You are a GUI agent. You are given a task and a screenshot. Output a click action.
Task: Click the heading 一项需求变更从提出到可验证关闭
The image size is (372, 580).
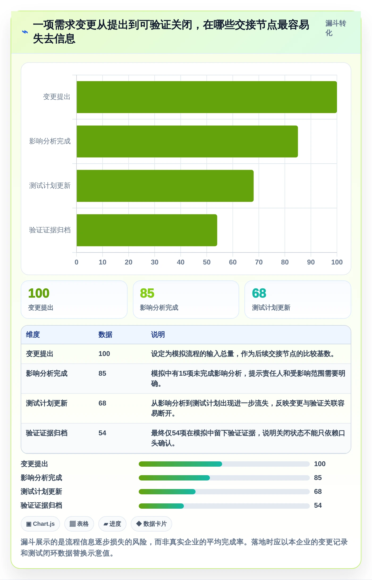171,32
